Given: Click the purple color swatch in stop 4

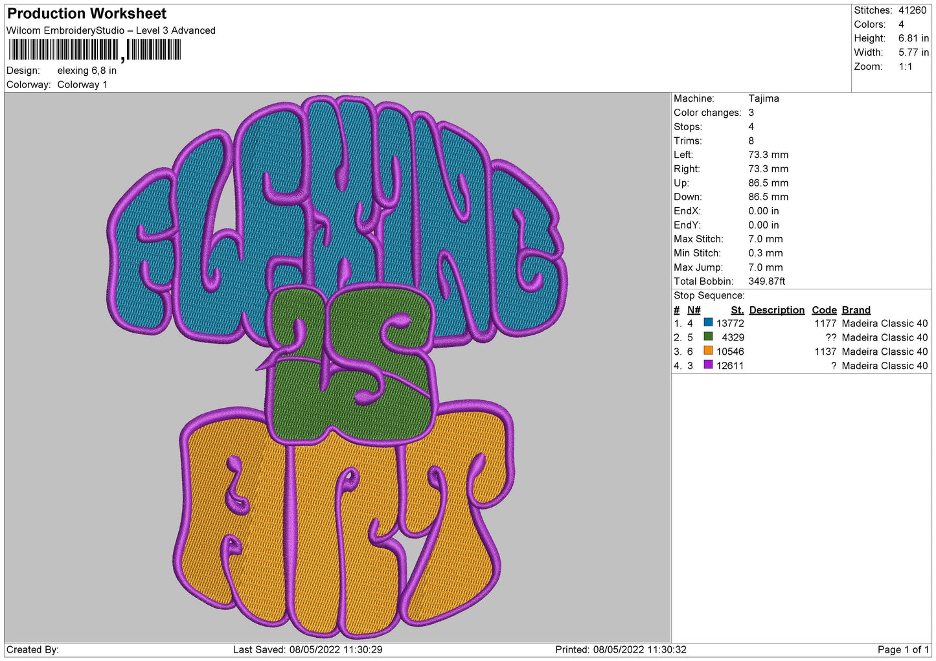Looking at the screenshot, I should [x=708, y=365].
